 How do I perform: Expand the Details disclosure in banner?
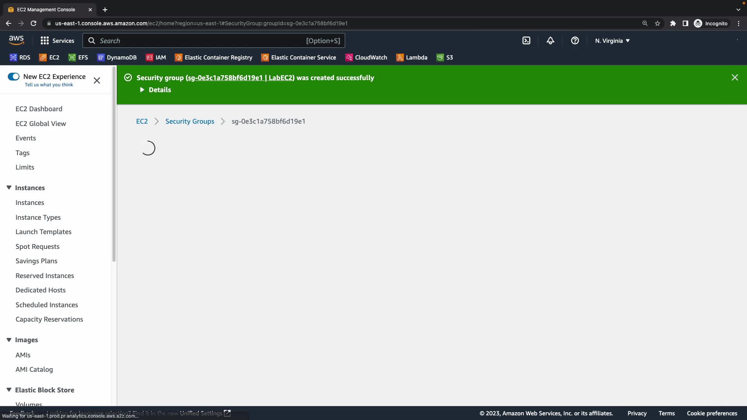[x=156, y=90]
